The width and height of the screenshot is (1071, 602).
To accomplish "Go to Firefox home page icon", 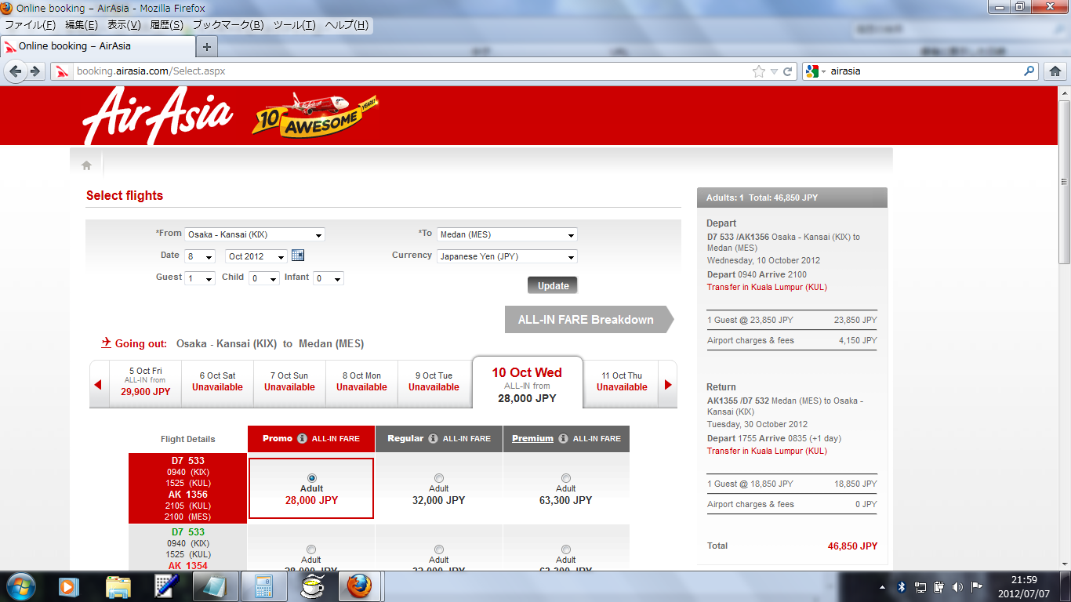I will [1055, 71].
